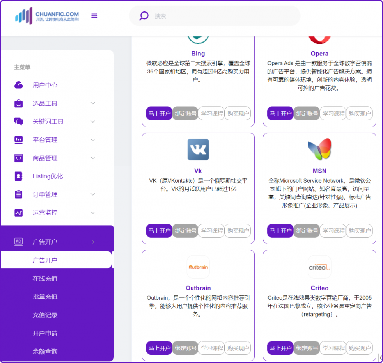Expand the 订单管理 chevron
Screen dimensions: 383x363
[x=93, y=194]
